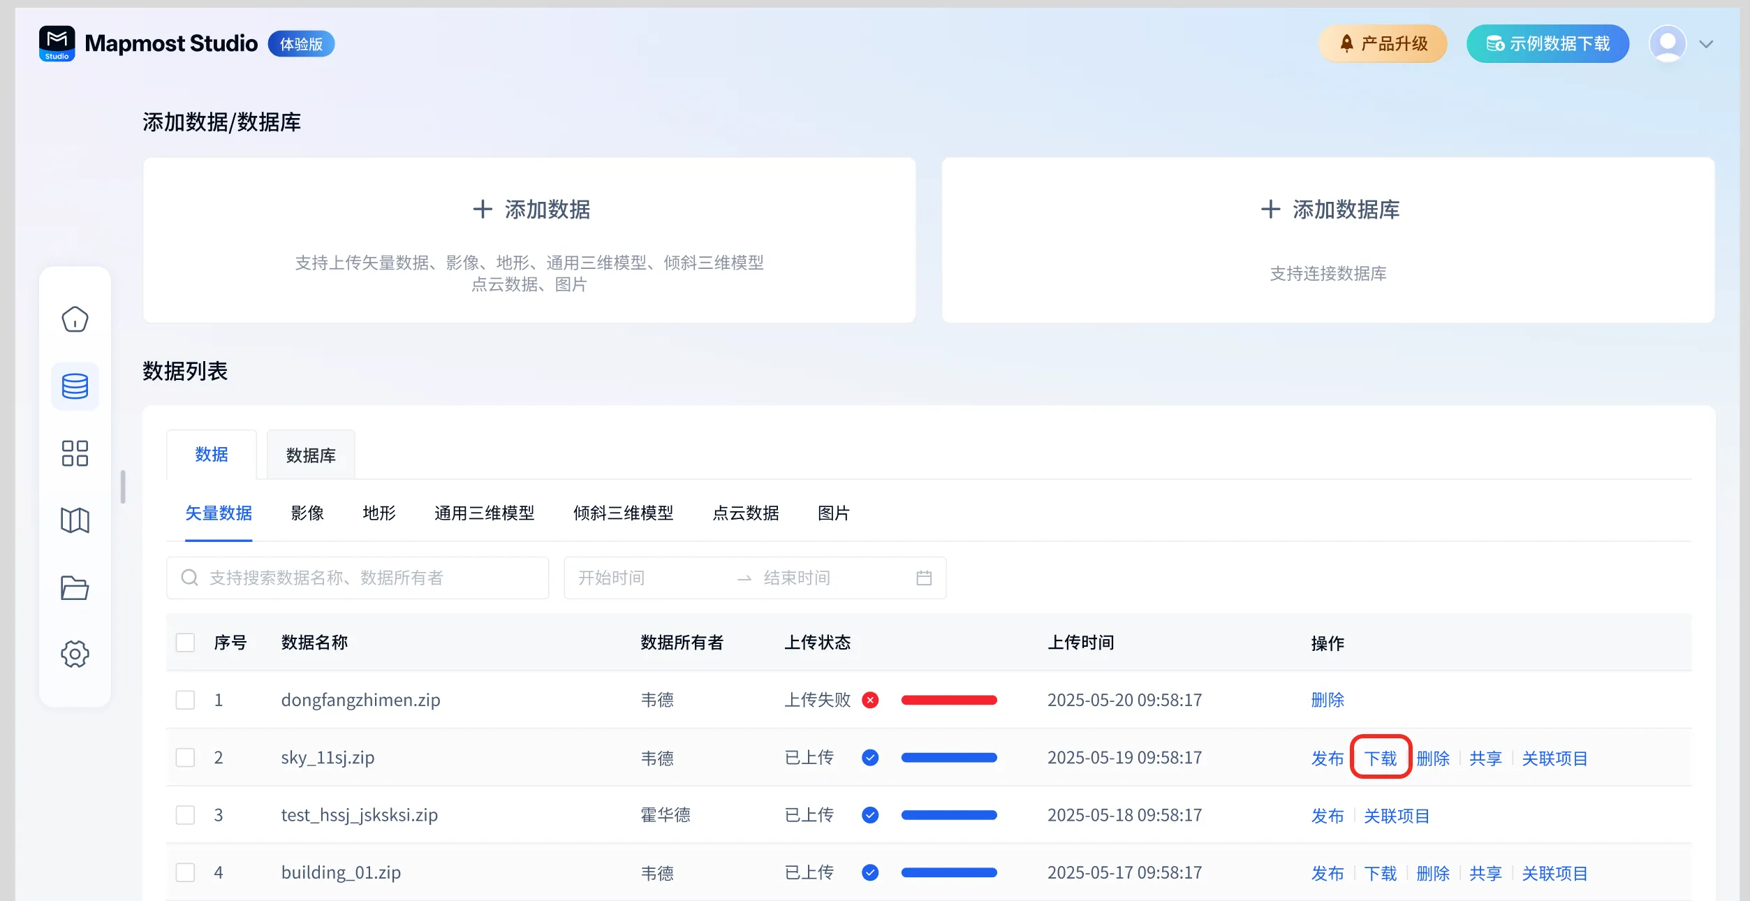Screen dimensions: 1750x901
Task: Check the dongfangzhimen.zip row checkbox
Action: [185, 700]
